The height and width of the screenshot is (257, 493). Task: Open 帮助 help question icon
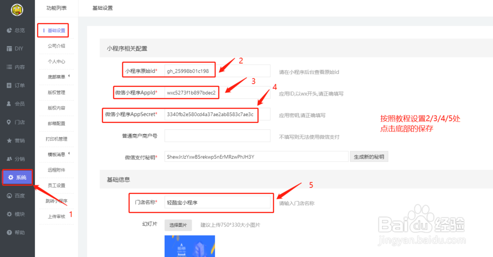tap(9, 232)
